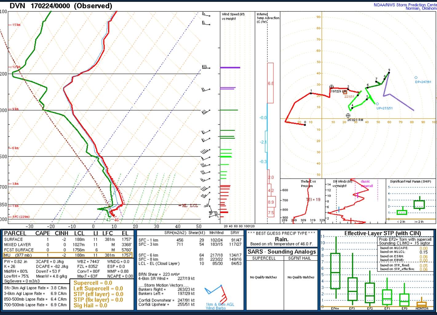Click the "Inferred Temp Advection" heading

pyautogui.click(x=268, y=18)
